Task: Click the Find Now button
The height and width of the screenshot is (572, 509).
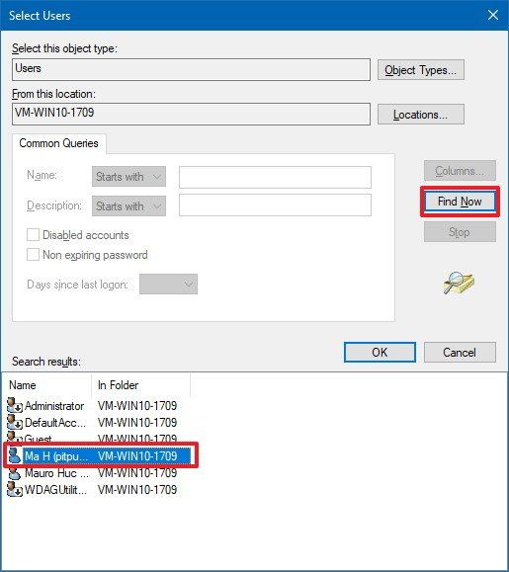Action: click(460, 202)
